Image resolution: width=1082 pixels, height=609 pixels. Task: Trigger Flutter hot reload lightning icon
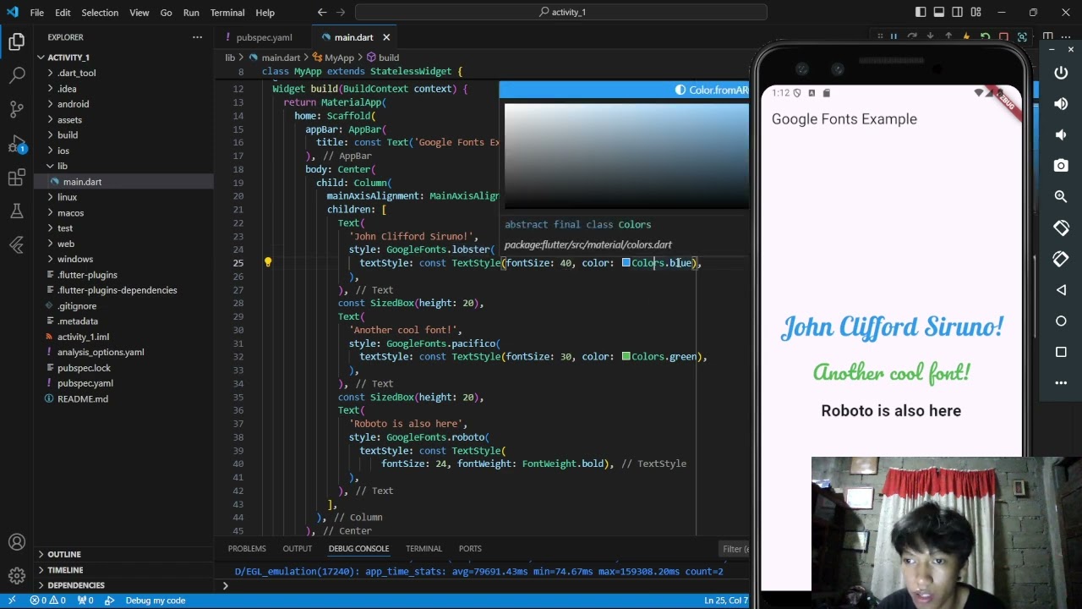(967, 37)
